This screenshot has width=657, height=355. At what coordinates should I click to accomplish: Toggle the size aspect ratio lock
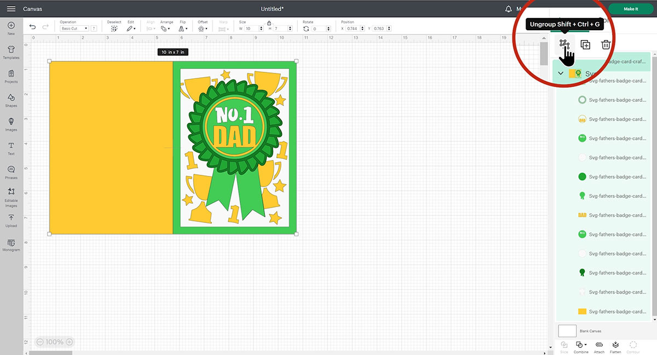[269, 22]
